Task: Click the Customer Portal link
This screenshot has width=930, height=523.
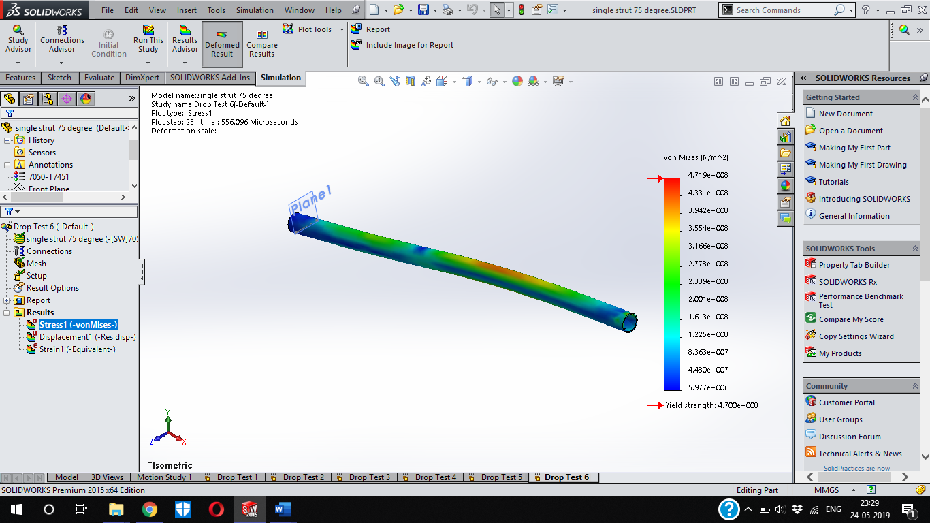Action: pos(846,402)
